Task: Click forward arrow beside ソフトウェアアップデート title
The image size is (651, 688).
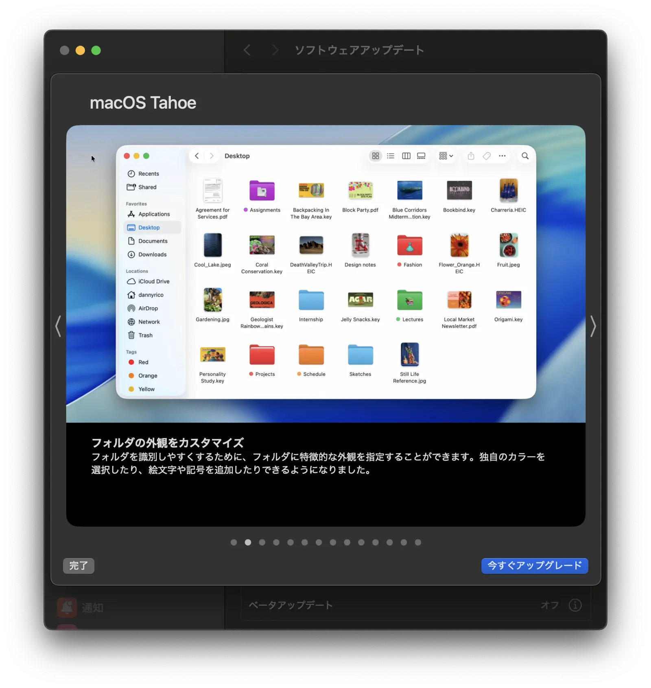Action: click(x=275, y=50)
